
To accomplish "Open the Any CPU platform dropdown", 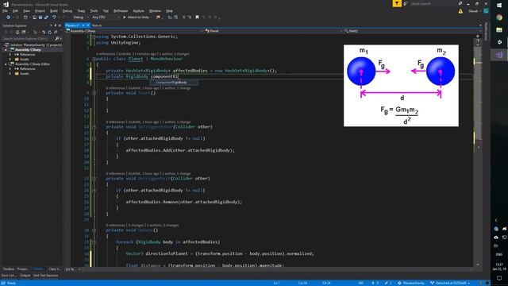I will point(106,17).
